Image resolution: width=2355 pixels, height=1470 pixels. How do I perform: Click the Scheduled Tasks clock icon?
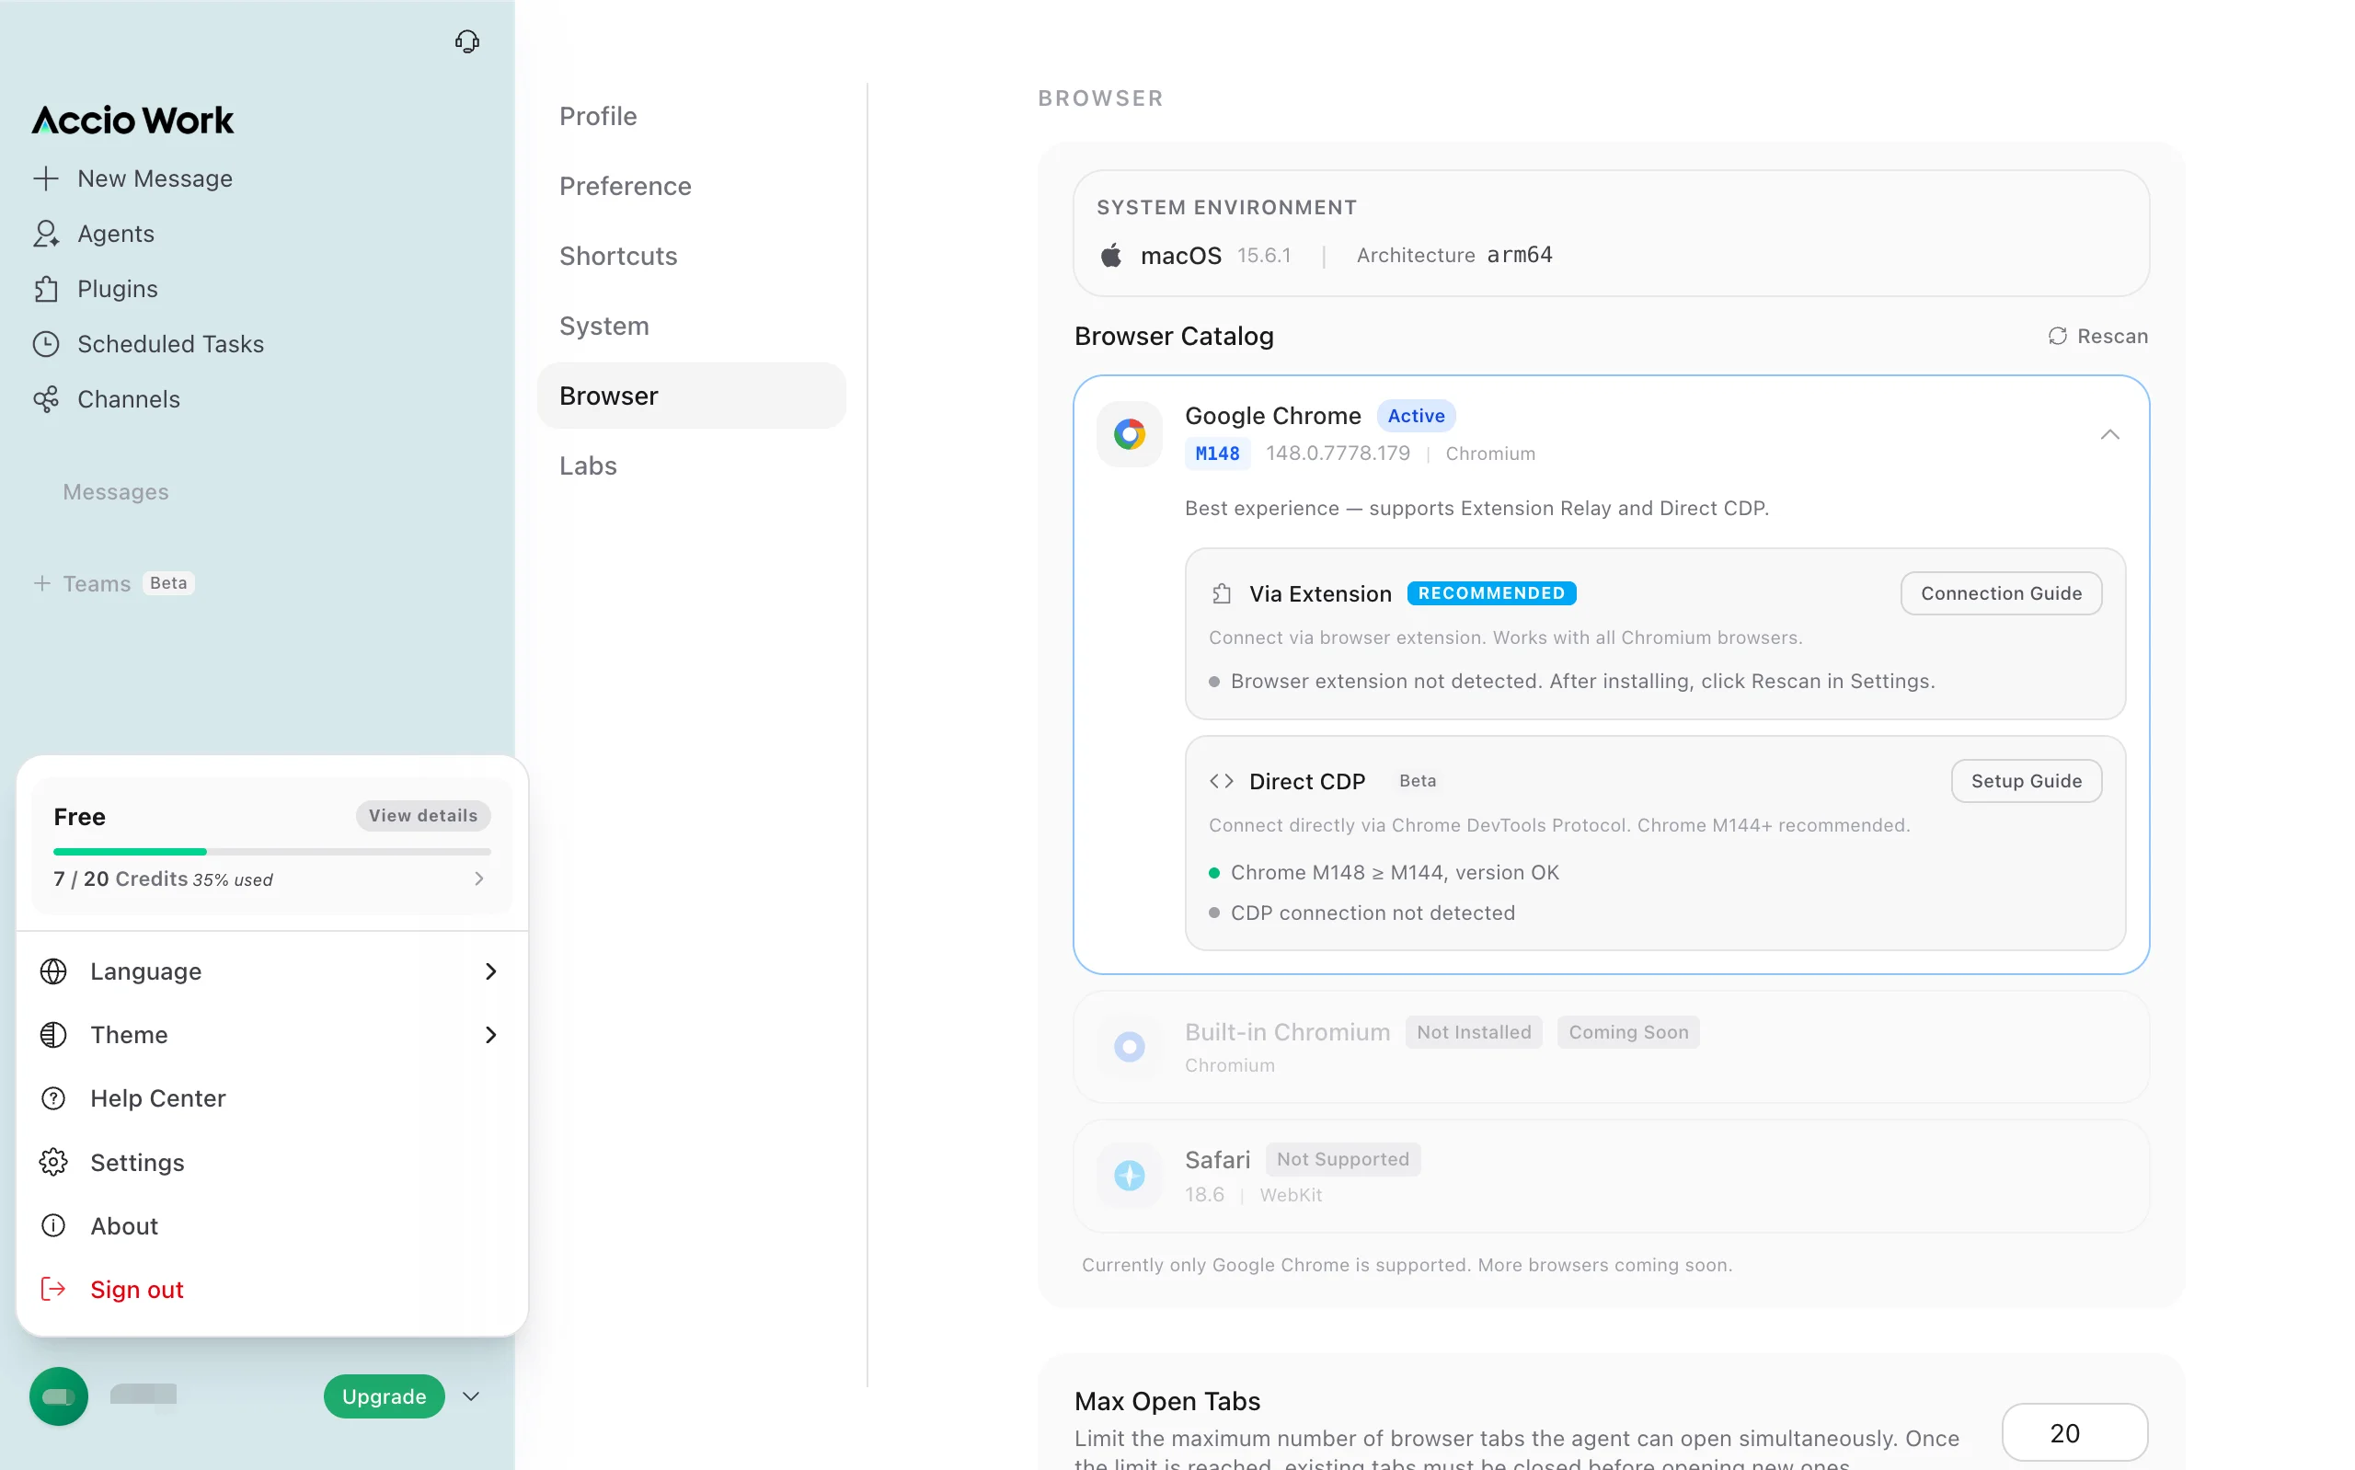coord(46,344)
